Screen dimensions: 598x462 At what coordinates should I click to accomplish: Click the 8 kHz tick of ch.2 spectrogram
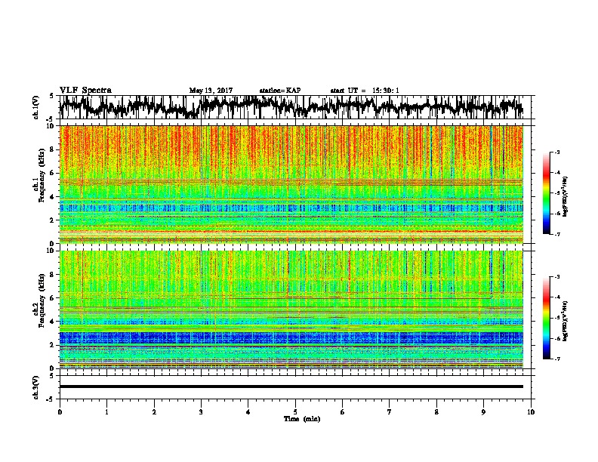52,275
